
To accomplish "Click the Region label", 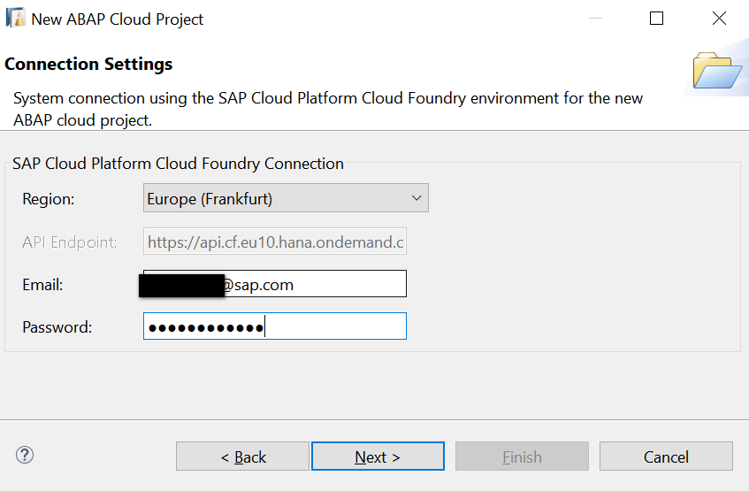I will click(x=49, y=200).
